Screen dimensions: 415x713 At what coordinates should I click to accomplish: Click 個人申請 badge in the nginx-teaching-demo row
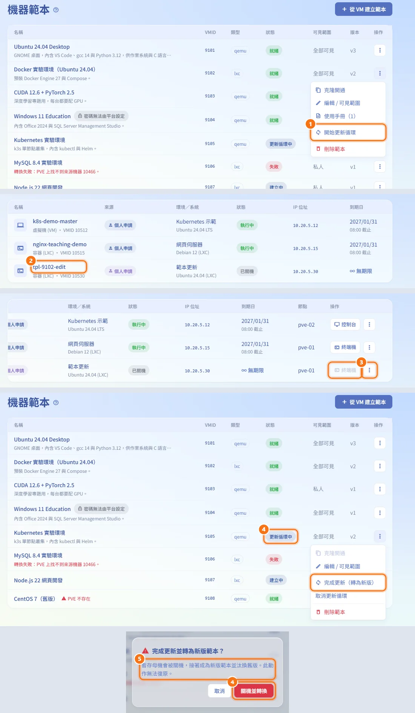pos(120,248)
